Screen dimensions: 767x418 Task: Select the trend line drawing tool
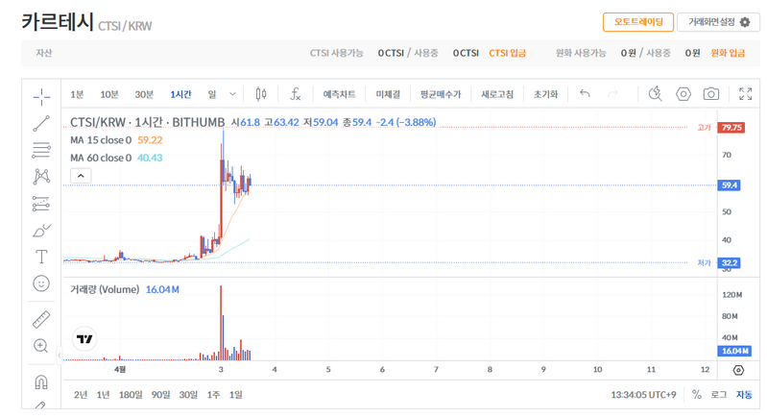coord(41,122)
